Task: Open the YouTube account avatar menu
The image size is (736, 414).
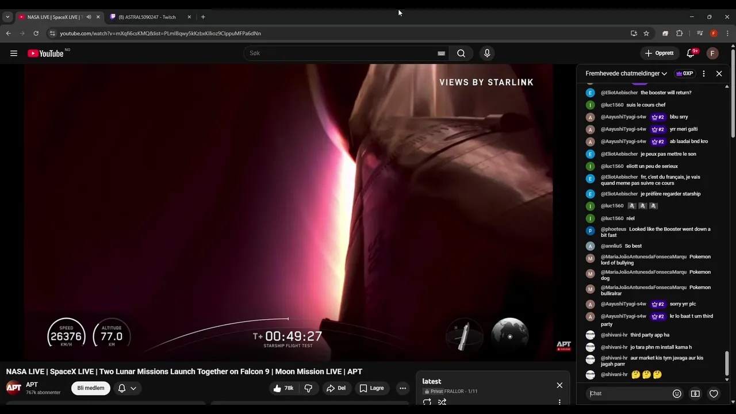Action: [712, 53]
